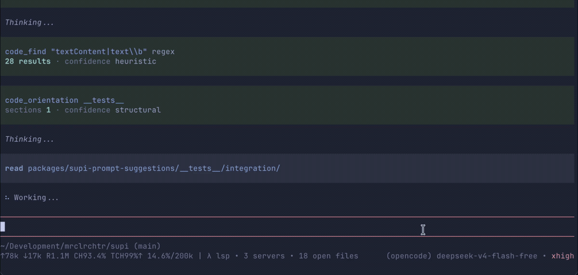Screen dimensions: 578x275
Task: Click the "(opencode)" provider label
Action: 409,256
